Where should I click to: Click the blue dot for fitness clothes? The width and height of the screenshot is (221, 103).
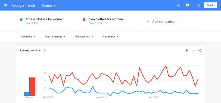point(21,20)
